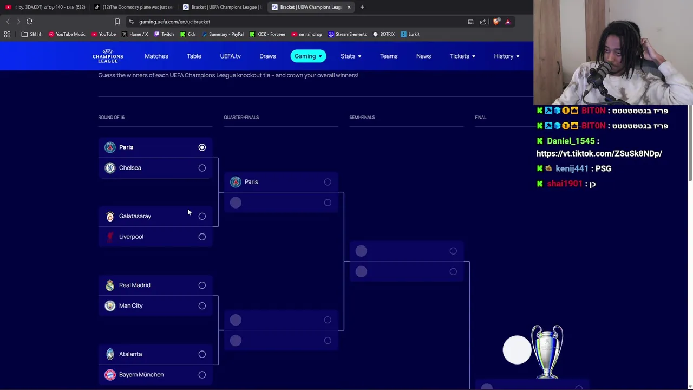Open the KICK - Forceee bookmark
The height and width of the screenshot is (390, 693).
click(x=267, y=34)
